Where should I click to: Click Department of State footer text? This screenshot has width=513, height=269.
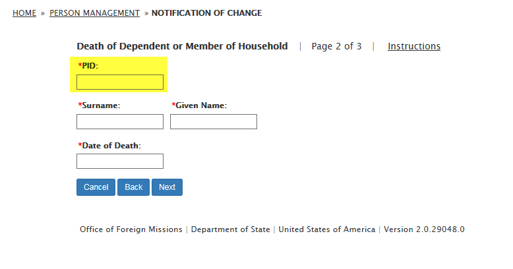[230, 229]
